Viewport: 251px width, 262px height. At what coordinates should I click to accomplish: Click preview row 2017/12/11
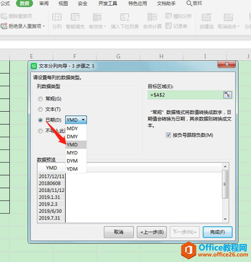click(51, 176)
